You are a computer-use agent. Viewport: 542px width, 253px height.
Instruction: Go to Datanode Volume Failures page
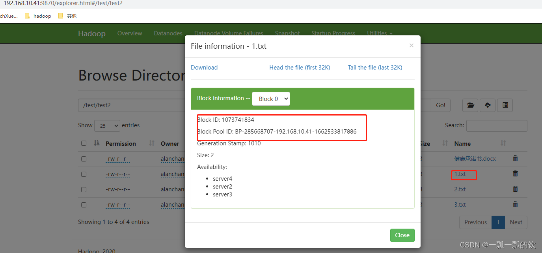229,33
